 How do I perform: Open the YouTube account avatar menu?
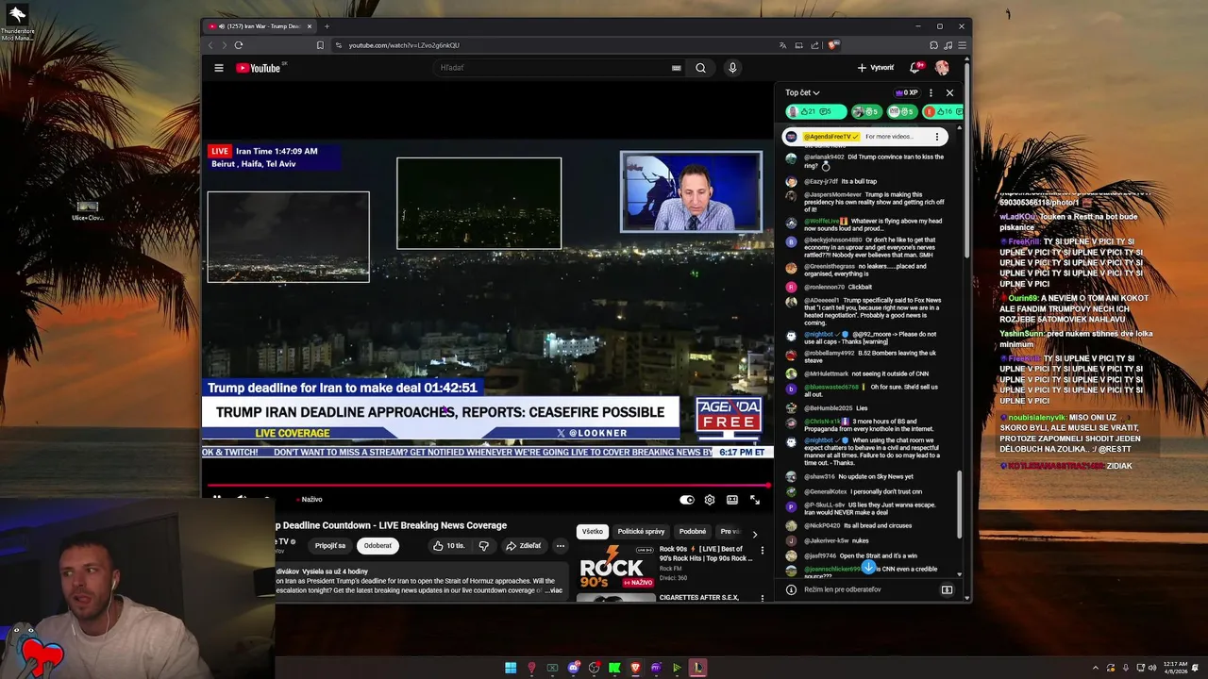942,68
